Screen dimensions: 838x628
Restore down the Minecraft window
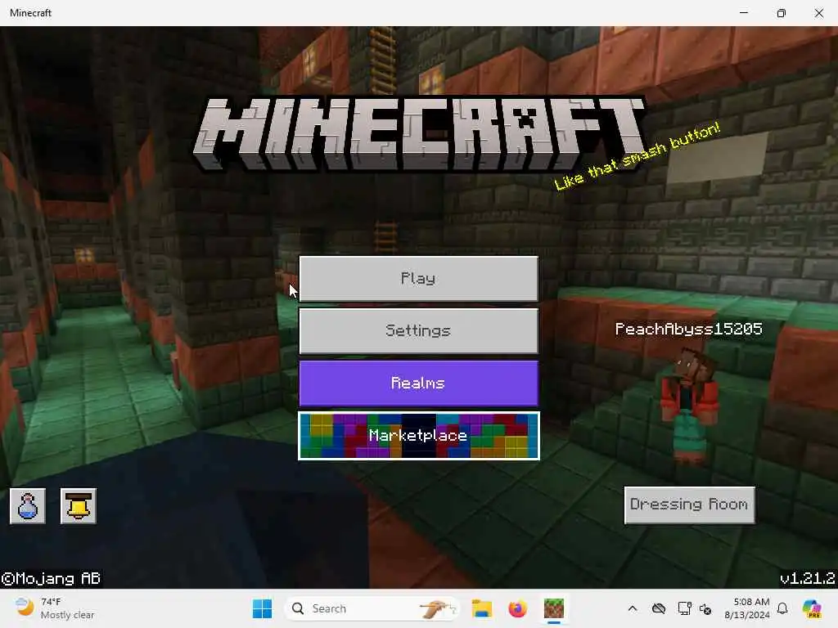point(782,13)
